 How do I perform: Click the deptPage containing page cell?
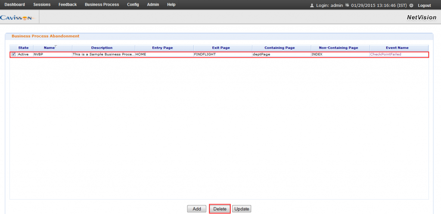click(x=282, y=54)
